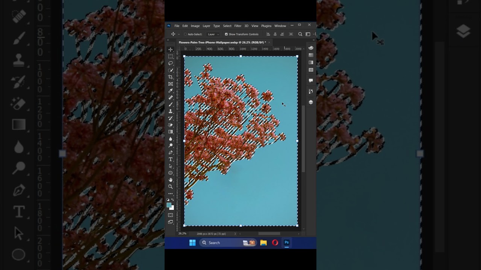Select the Eraser tool
481x270 pixels.
pos(171,125)
